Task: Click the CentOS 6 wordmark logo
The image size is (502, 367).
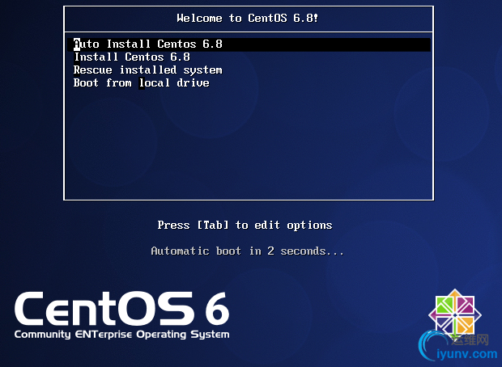Action: [x=121, y=308]
